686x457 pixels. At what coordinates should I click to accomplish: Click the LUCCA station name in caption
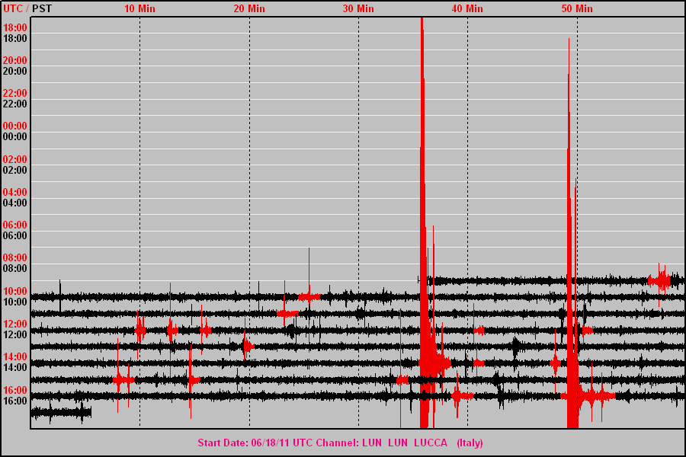click(431, 443)
